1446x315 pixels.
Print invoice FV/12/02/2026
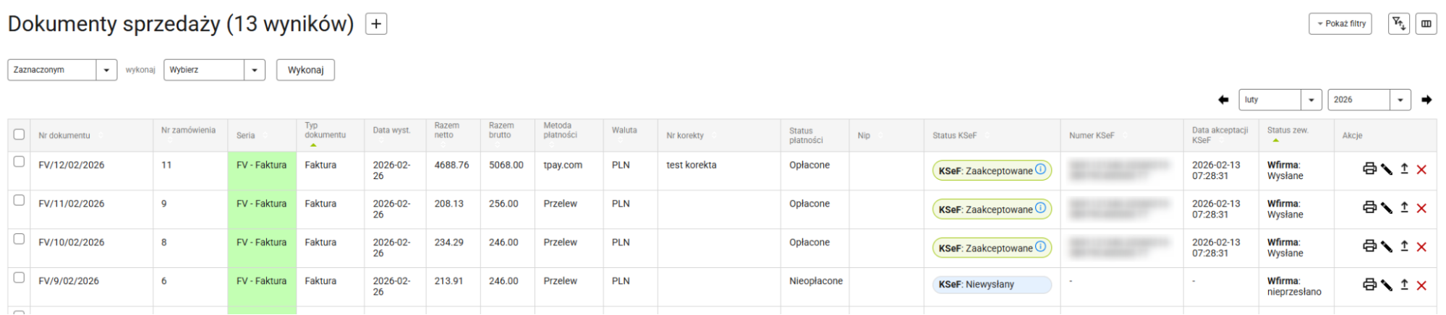pos(1369,169)
